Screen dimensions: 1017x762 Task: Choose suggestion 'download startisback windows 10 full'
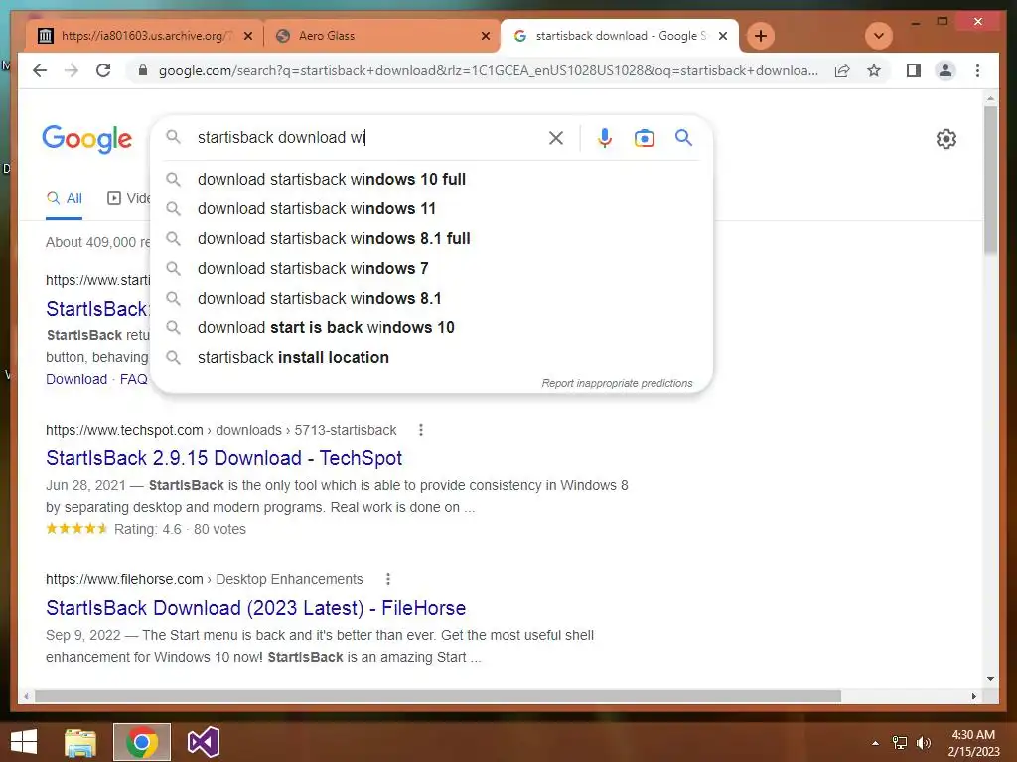pos(431,179)
